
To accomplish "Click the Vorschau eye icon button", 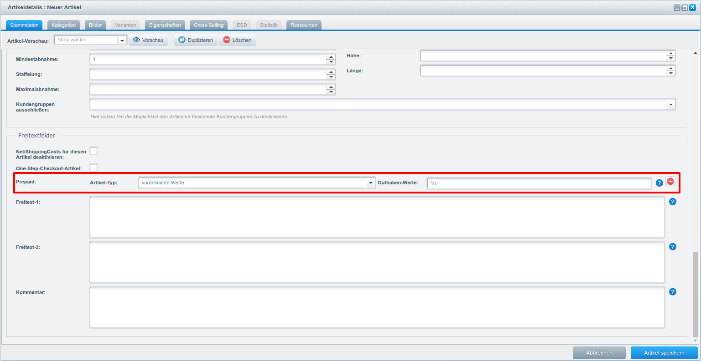I will (136, 40).
